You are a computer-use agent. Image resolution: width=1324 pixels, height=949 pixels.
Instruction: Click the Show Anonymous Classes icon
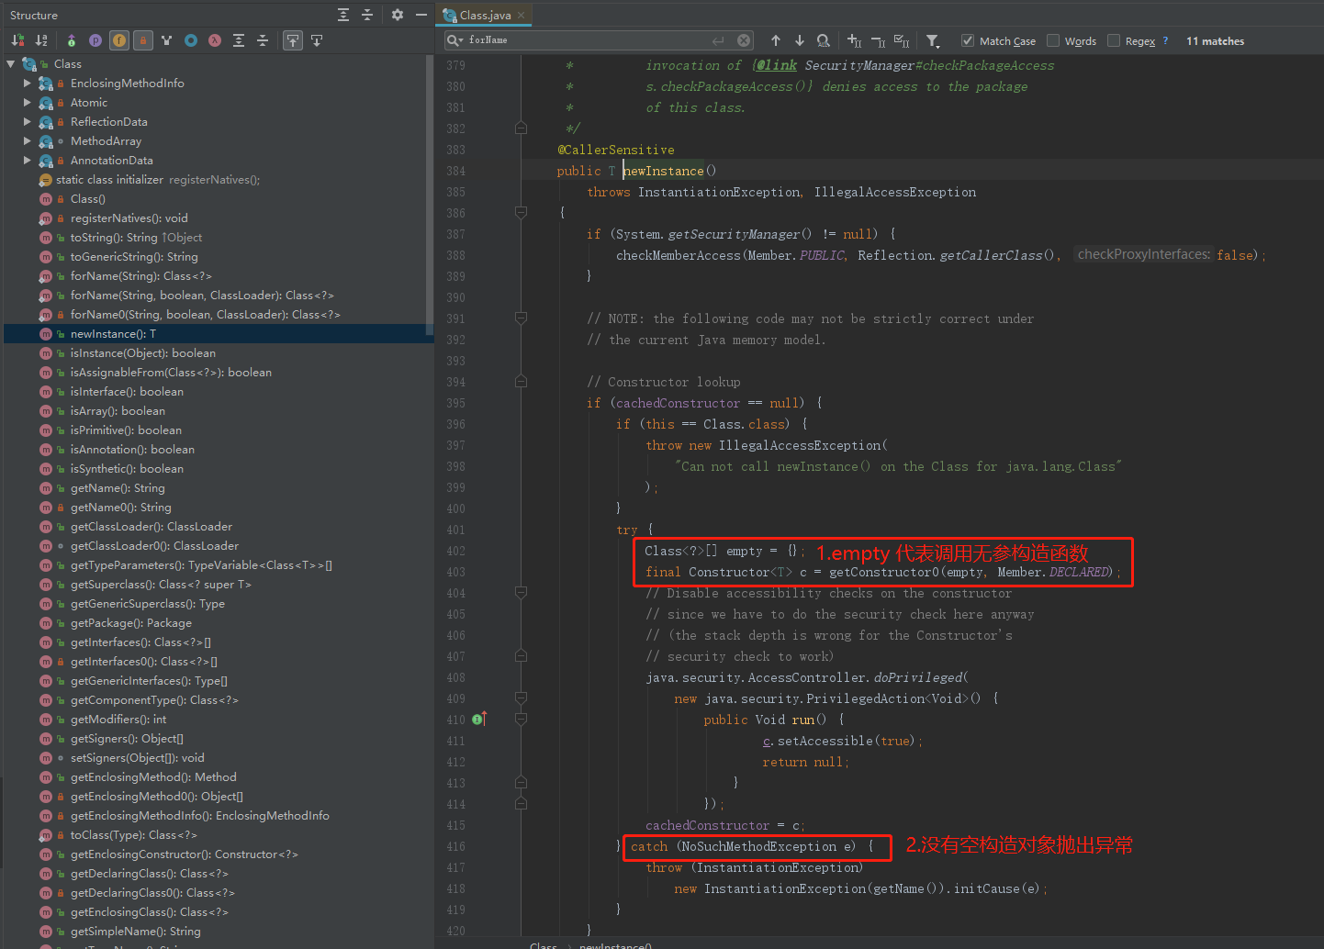pos(190,40)
